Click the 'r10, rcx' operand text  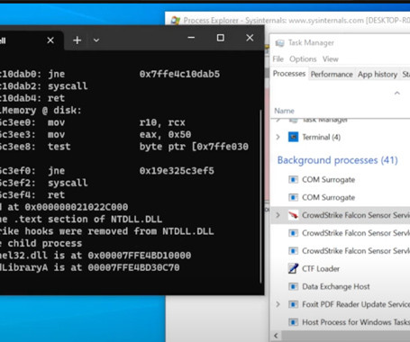162,122
